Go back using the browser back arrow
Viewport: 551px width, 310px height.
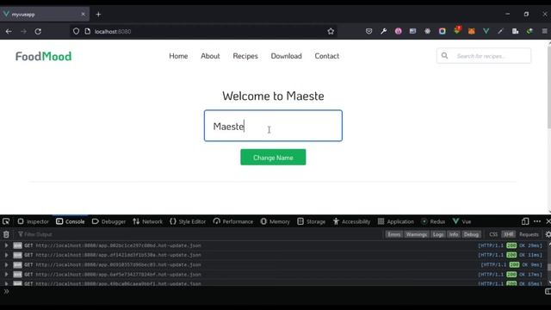(x=9, y=31)
